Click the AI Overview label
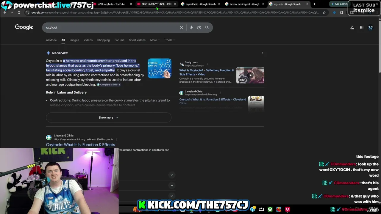This screenshot has height=214, width=381. 60,53
